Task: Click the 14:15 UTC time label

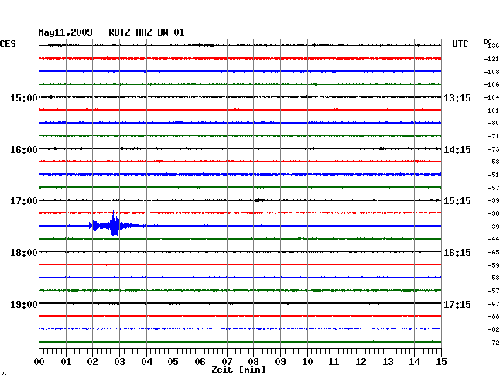Action: (x=457, y=150)
